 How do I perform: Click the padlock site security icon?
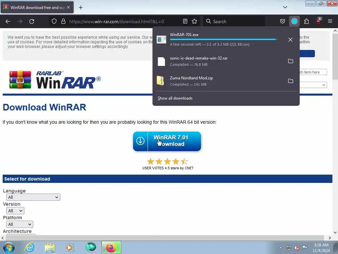63,21
